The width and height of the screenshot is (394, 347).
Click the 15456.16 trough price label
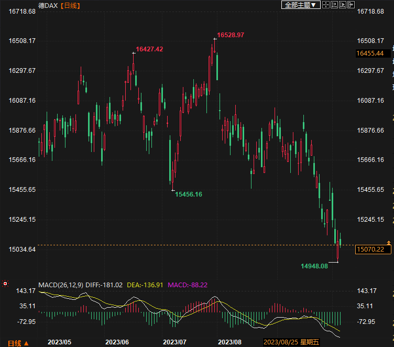click(x=189, y=194)
